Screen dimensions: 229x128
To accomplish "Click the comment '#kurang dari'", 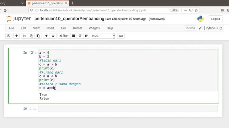I will point(51,72).
